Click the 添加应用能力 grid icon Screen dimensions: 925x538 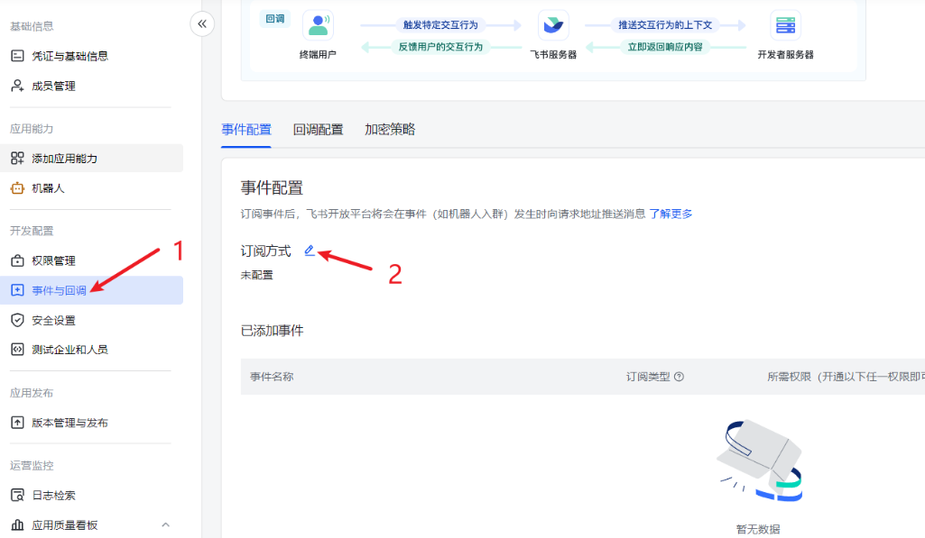pyautogui.click(x=17, y=159)
